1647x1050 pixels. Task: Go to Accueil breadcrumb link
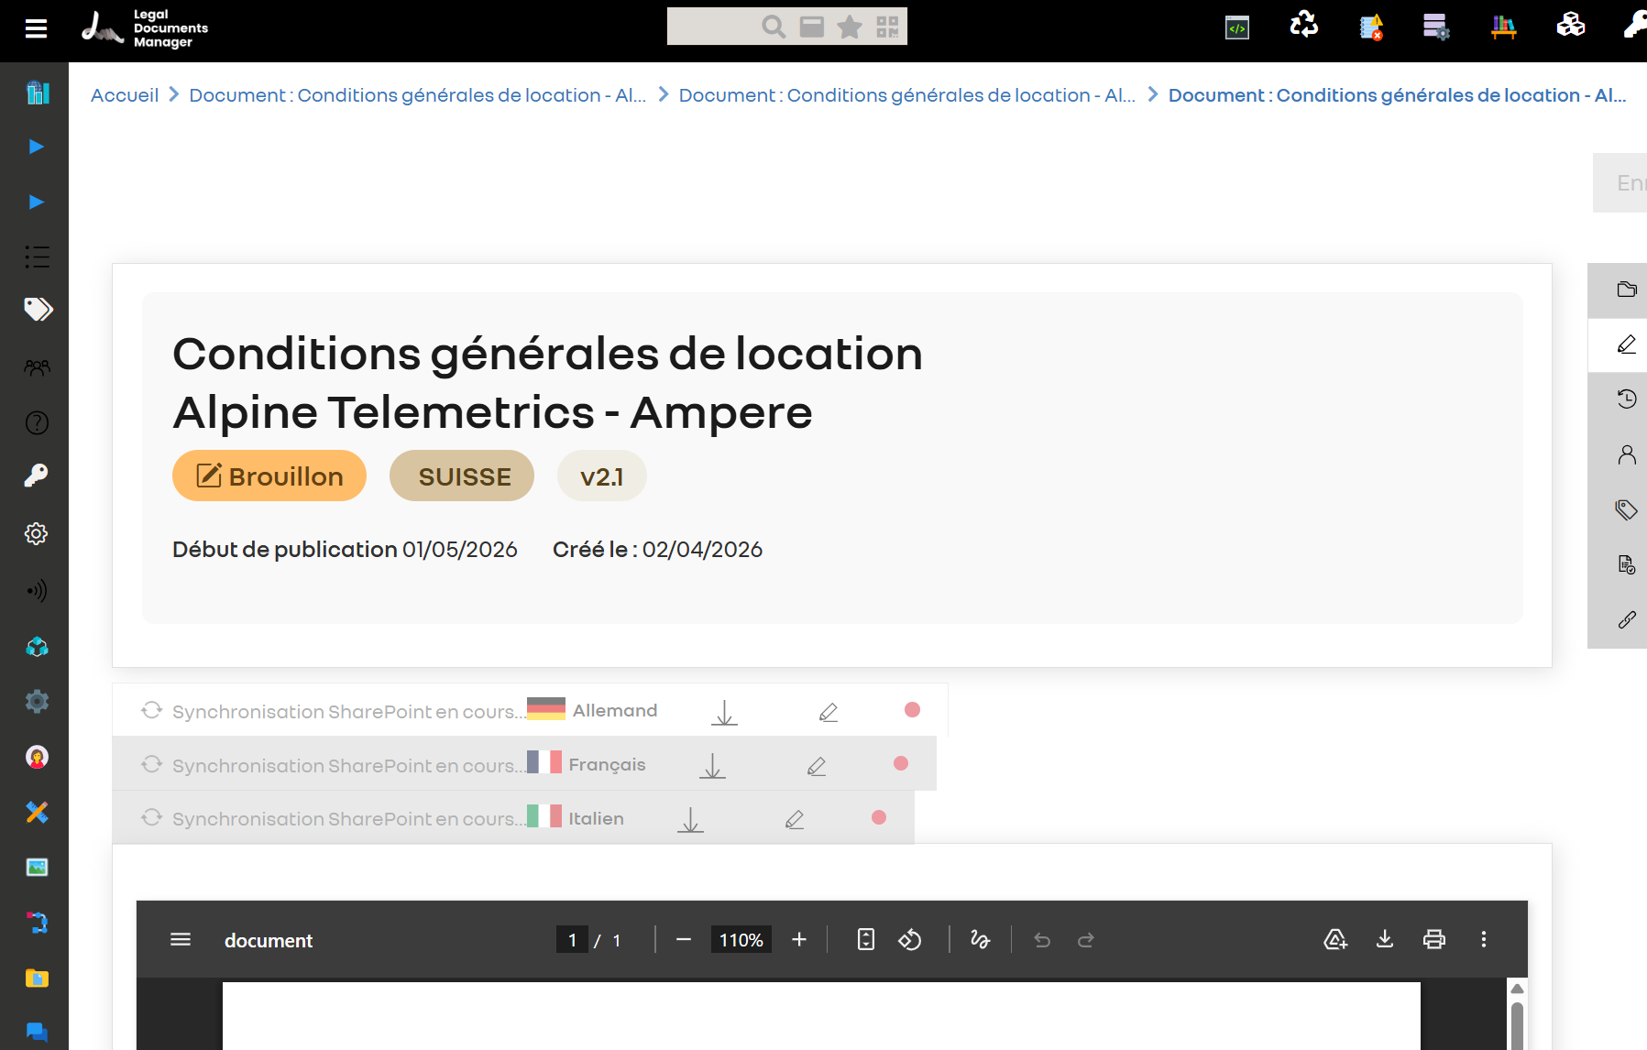[x=125, y=95]
